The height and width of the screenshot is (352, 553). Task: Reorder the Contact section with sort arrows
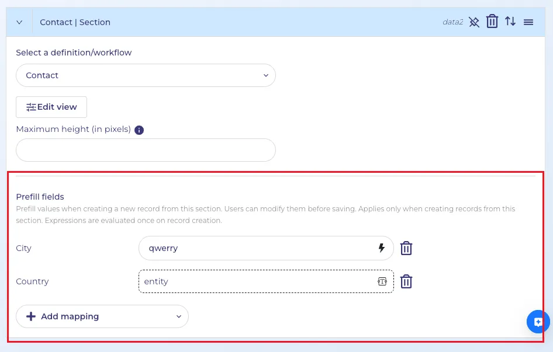(510, 22)
